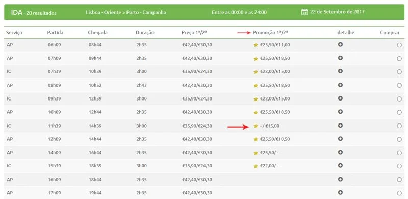The width and height of the screenshot is (408, 199).
Task: Click the Promoção 1ª/2ª column header
Action: click(271, 33)
